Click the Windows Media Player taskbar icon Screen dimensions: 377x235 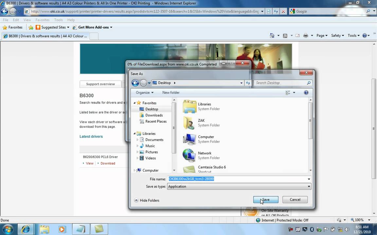tap(62, 229)
